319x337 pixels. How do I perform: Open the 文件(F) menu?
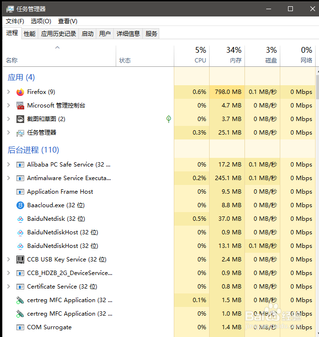[15, 21]
